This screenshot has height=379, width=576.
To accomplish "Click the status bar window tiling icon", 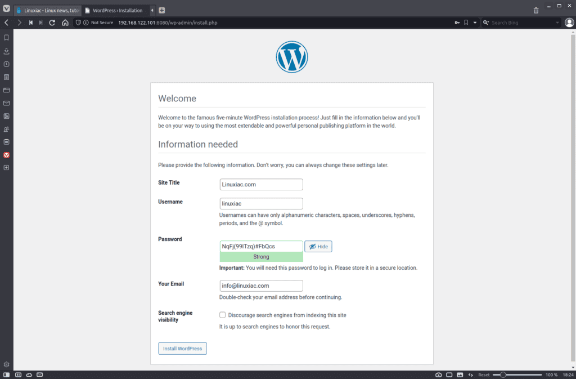I will click(449, 375).
